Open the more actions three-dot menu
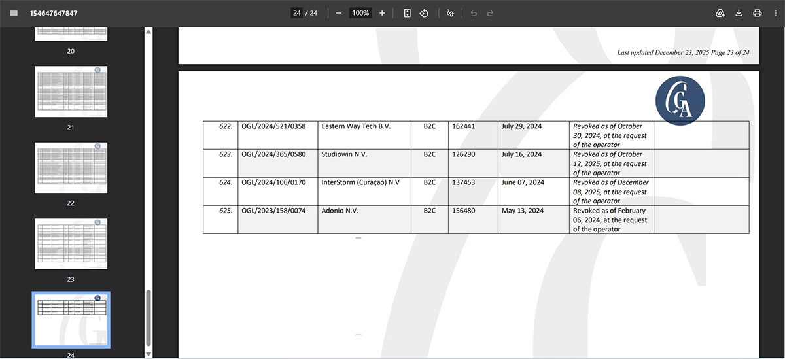 click(775, 13)
